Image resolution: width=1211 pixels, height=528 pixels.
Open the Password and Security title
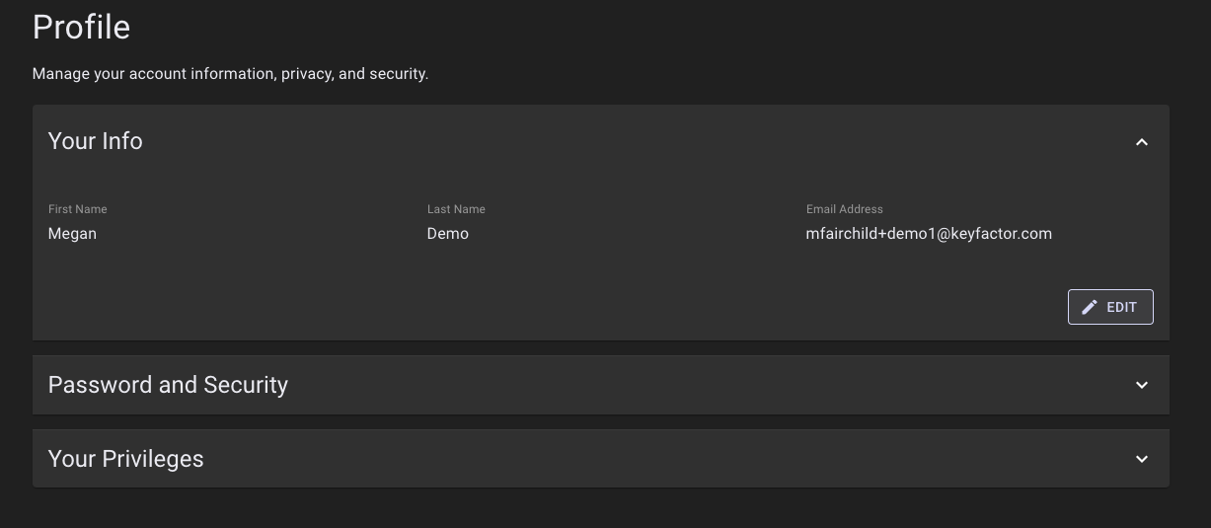(168, 385)
